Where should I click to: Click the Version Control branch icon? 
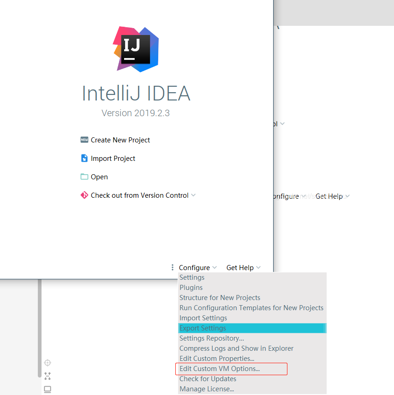click(x=84, y=195)
